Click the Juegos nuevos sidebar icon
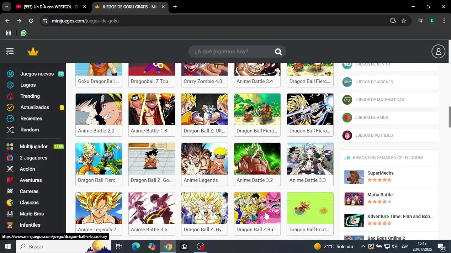The width and height of the screenshot is (451, 253). (10, 74)
